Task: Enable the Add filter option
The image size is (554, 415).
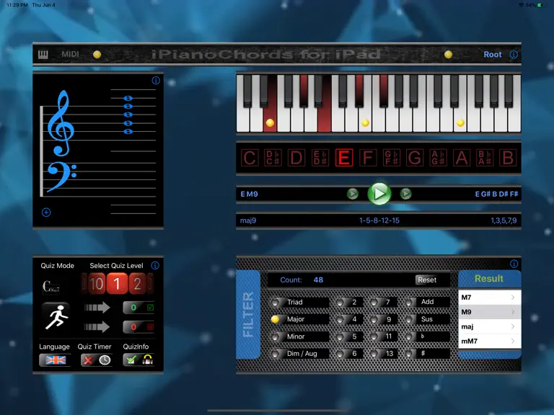Action: click(427, 302)
